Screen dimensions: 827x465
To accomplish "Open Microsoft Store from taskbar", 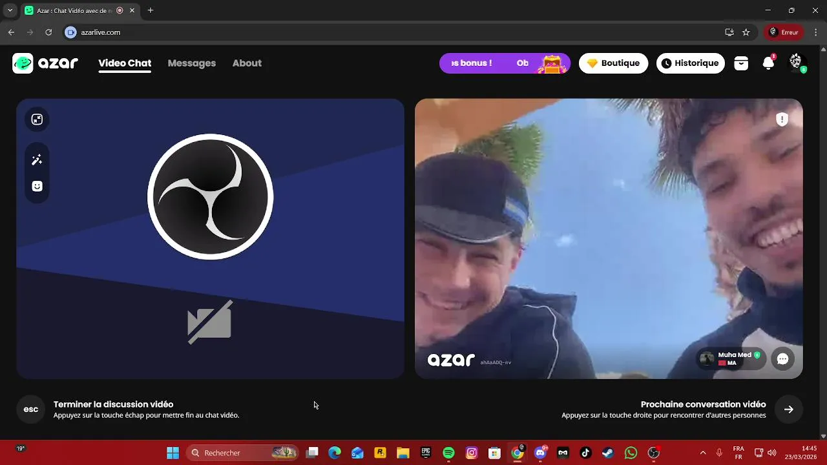I will click(x=494, y=453).
